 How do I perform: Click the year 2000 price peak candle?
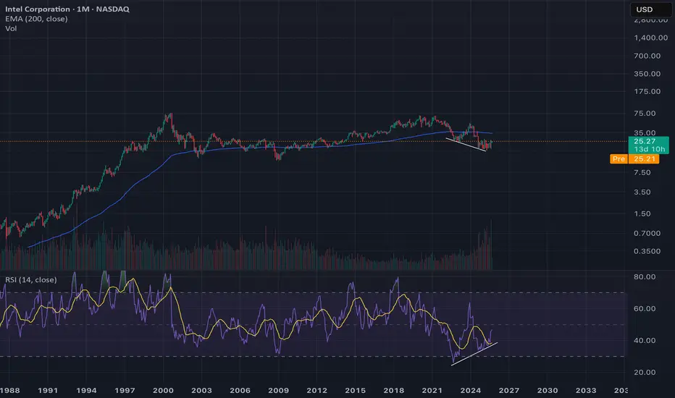pos(171,119)
